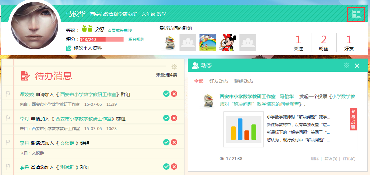Screen dimensions: 370x175
Task: Flag the 交谈群 invitation
Action: 8,142
